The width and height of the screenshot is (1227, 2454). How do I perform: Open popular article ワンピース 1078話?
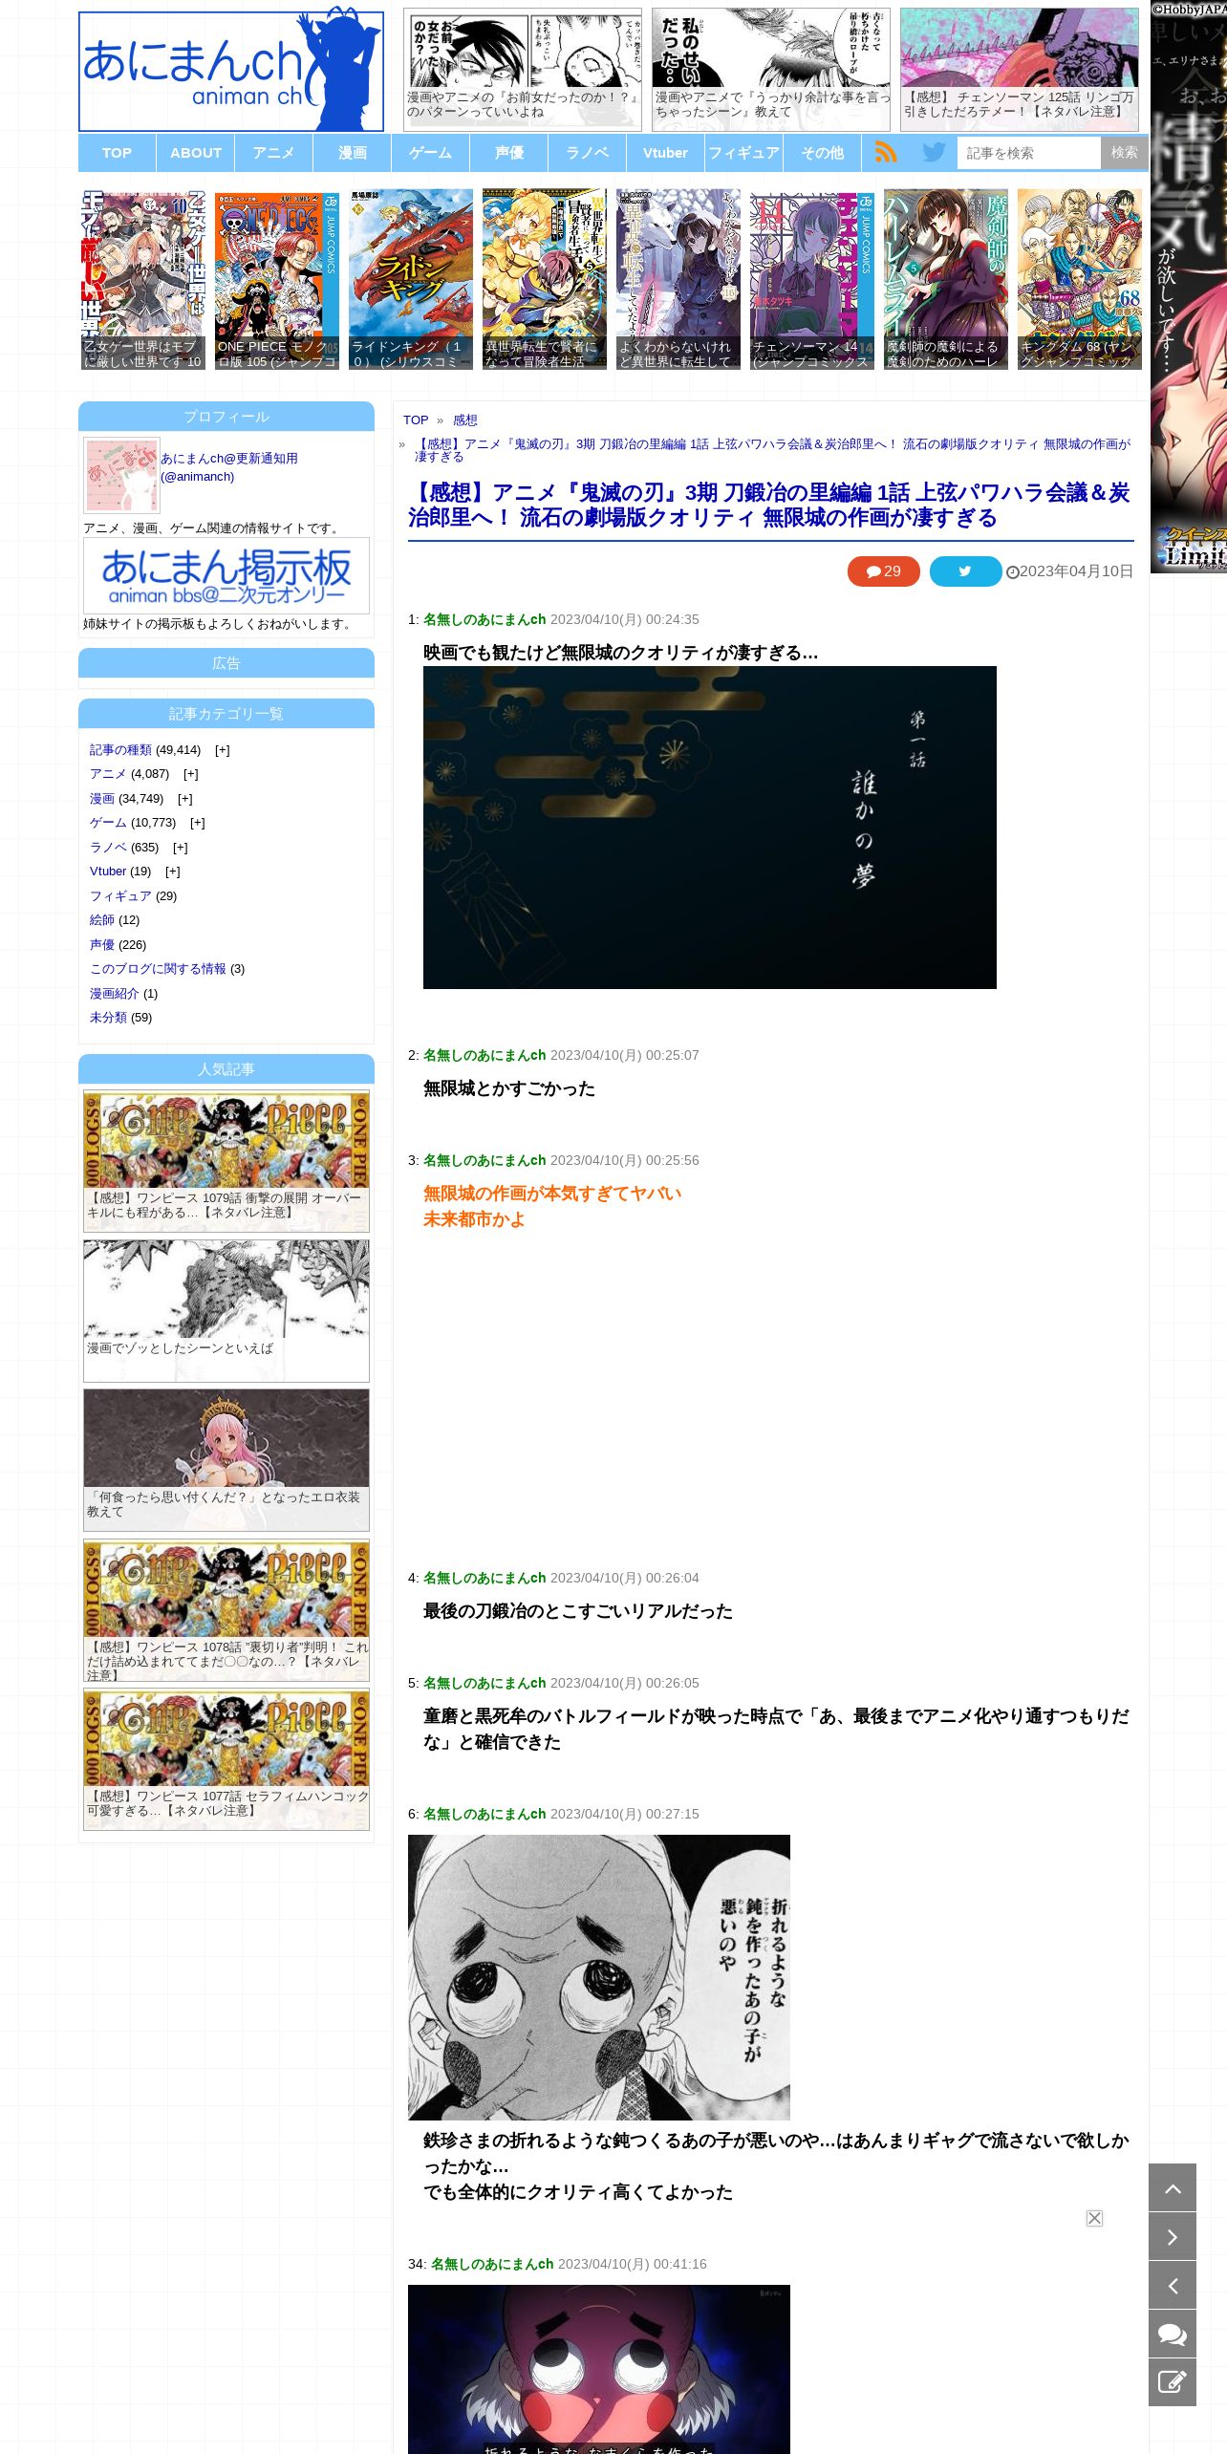(x=226, y=1610)
